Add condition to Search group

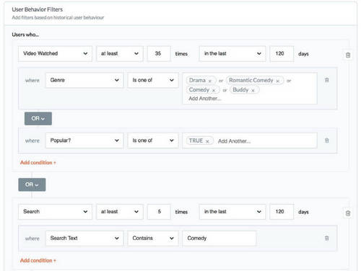(x=38, y=260)
